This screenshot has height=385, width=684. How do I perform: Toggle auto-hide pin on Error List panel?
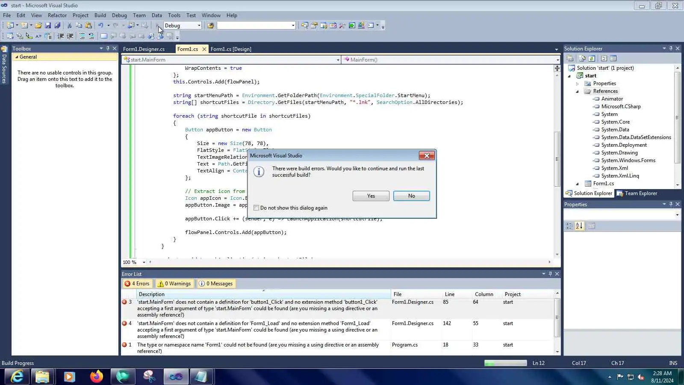click(x=550, y=274)
